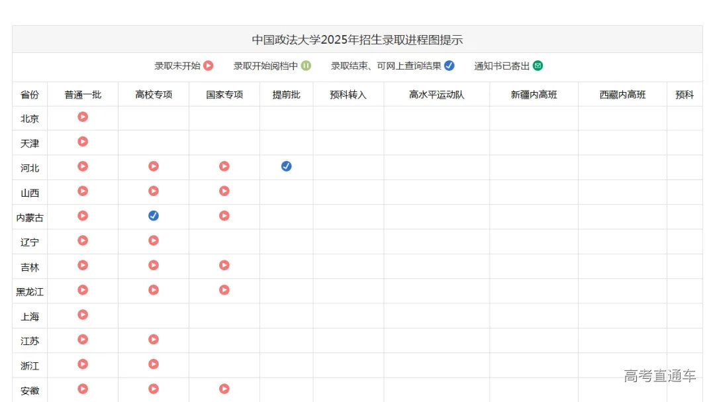Click Shanghai 普通一批 red status icon
This screenshot has width=715, height=402.
(83, 315)
